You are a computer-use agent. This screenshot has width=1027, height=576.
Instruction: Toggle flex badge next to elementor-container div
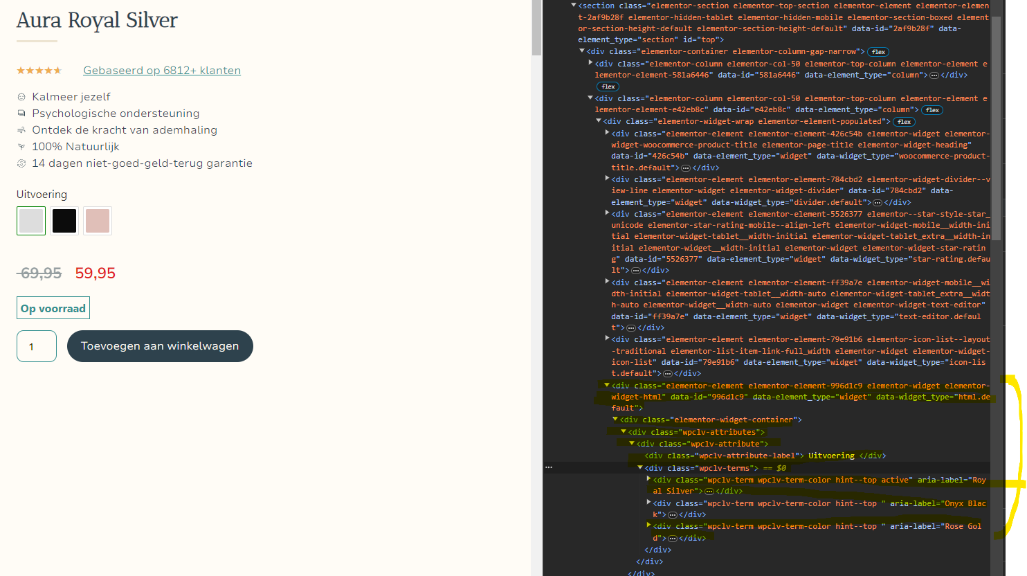(878, 52)
